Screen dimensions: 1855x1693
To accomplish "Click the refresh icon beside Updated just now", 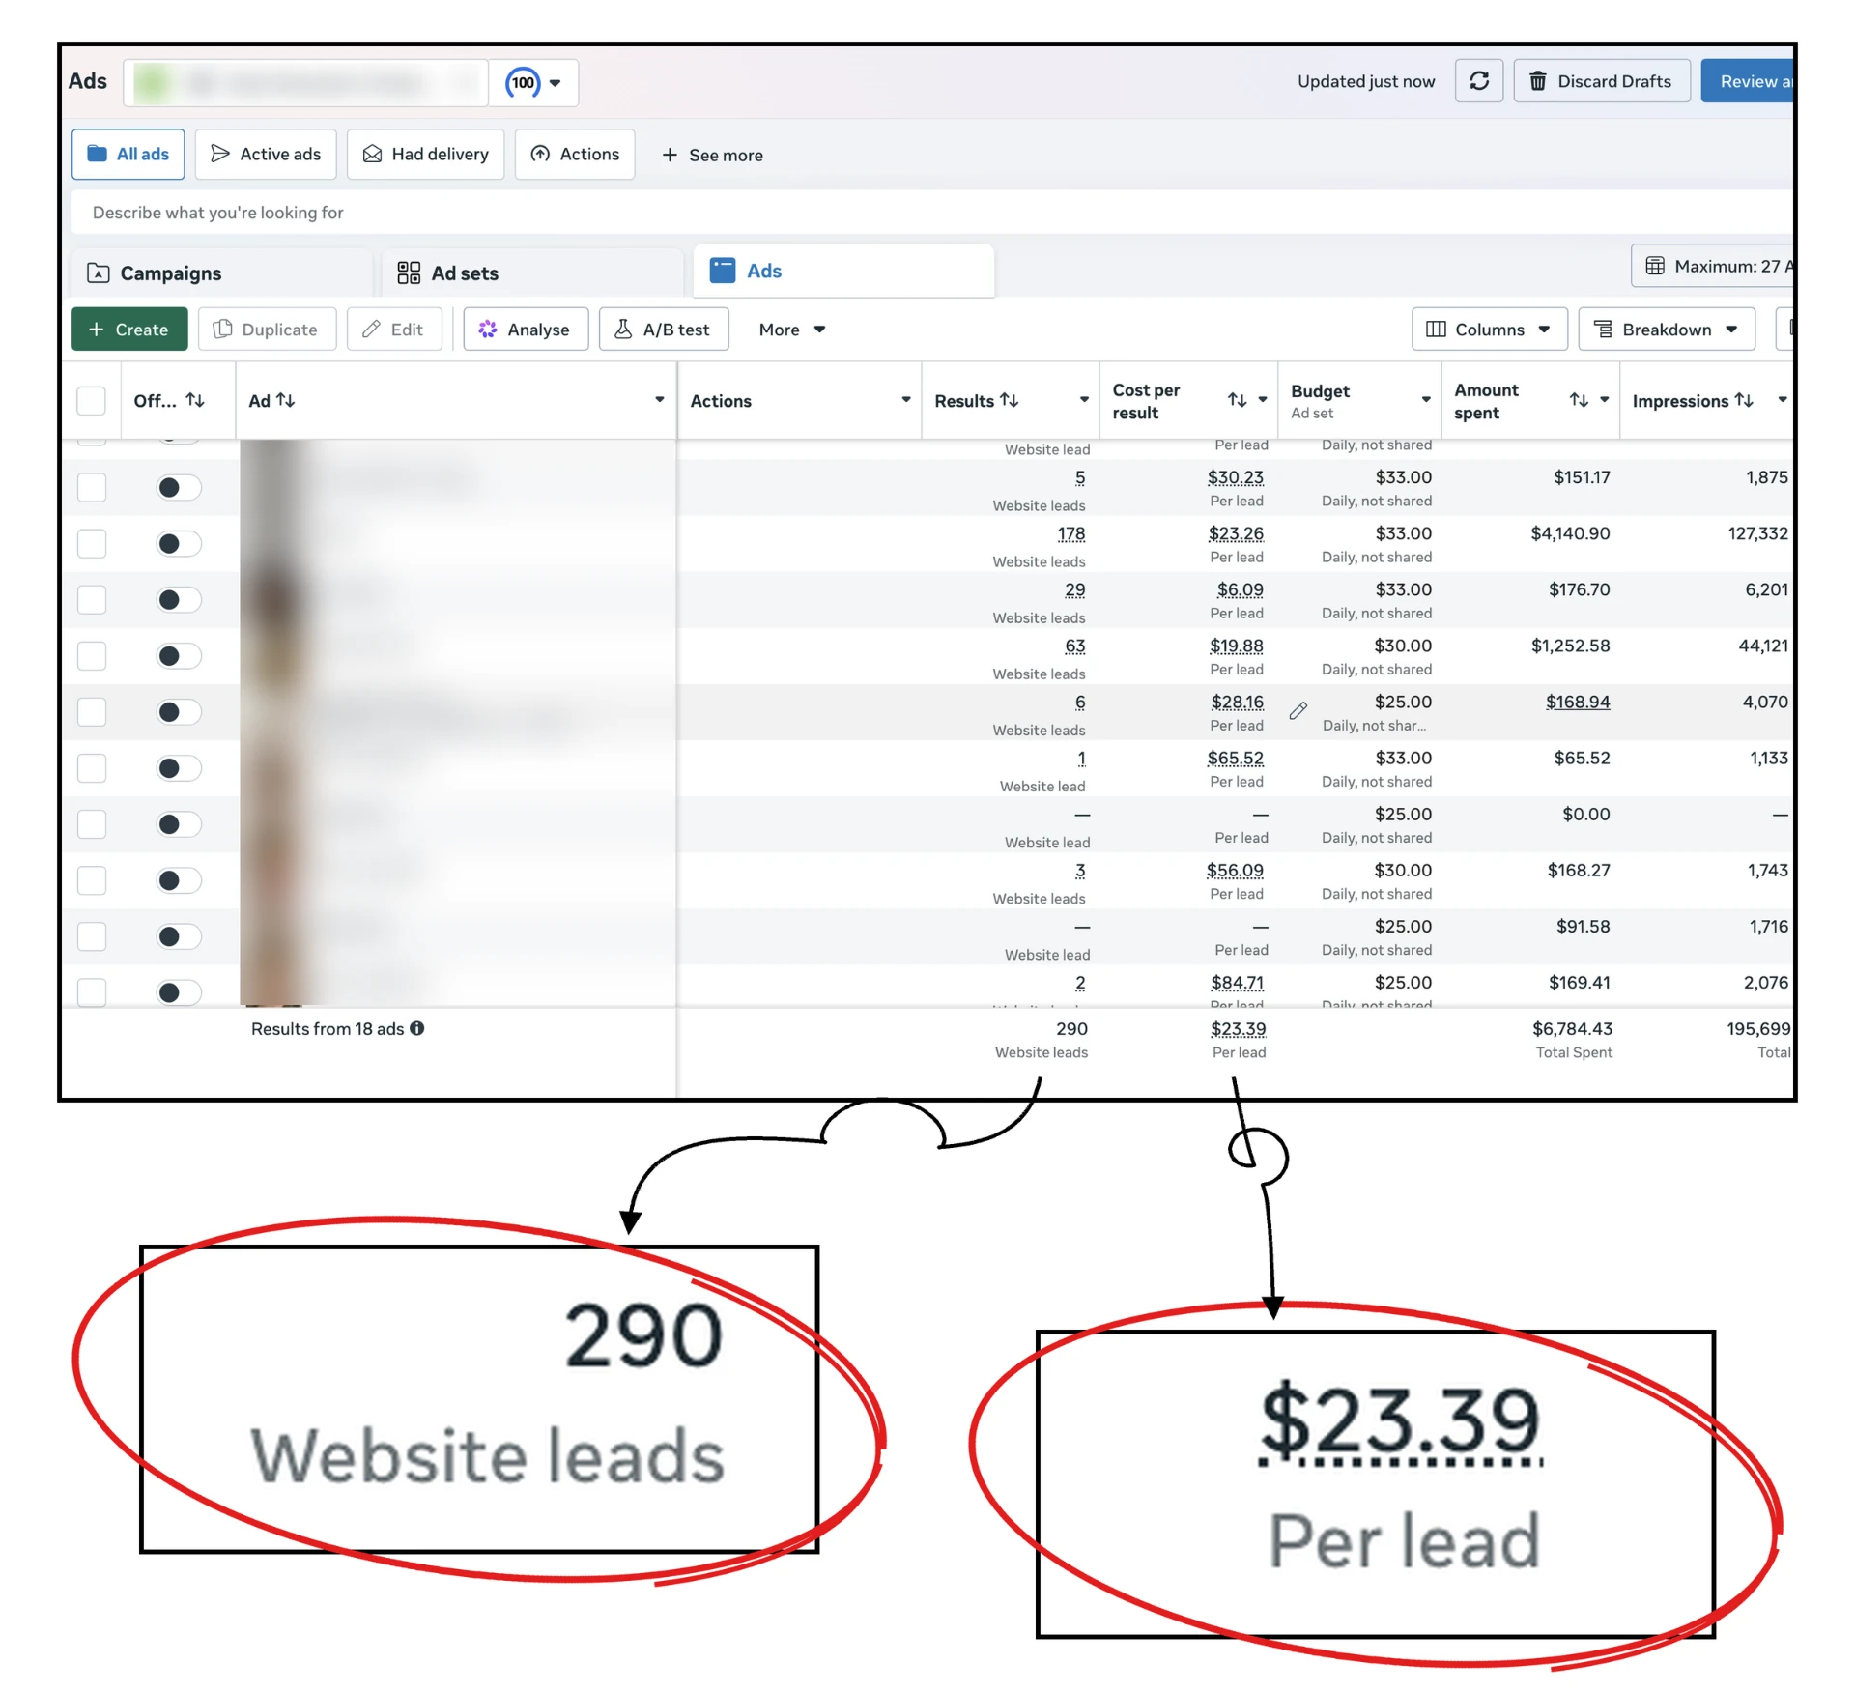I will pyautogui.click(x=1478, y=81).
